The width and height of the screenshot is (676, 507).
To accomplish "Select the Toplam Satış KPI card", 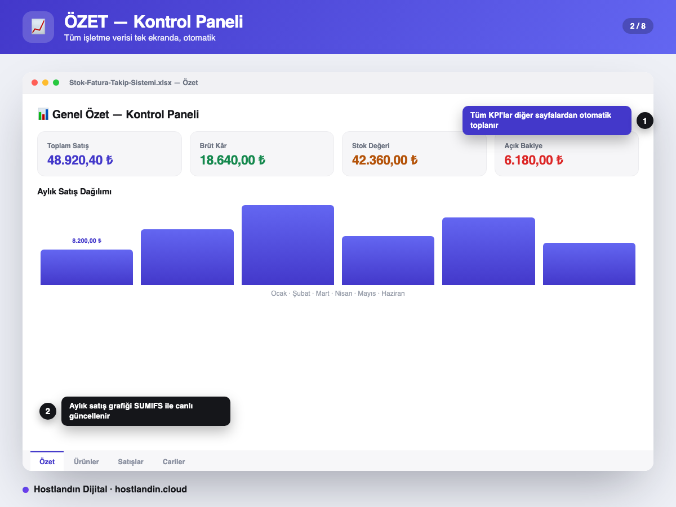I will [x=109, y=154].
